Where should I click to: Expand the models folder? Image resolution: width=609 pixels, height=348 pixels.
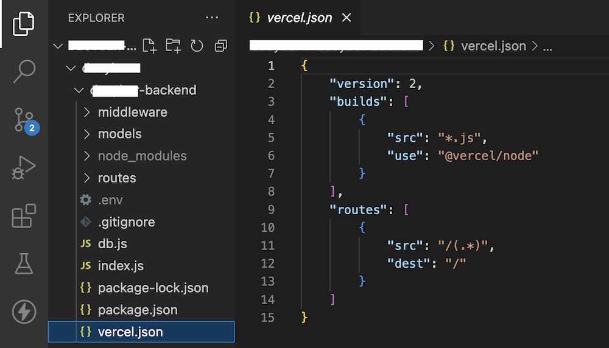click(x=119, y=134)
